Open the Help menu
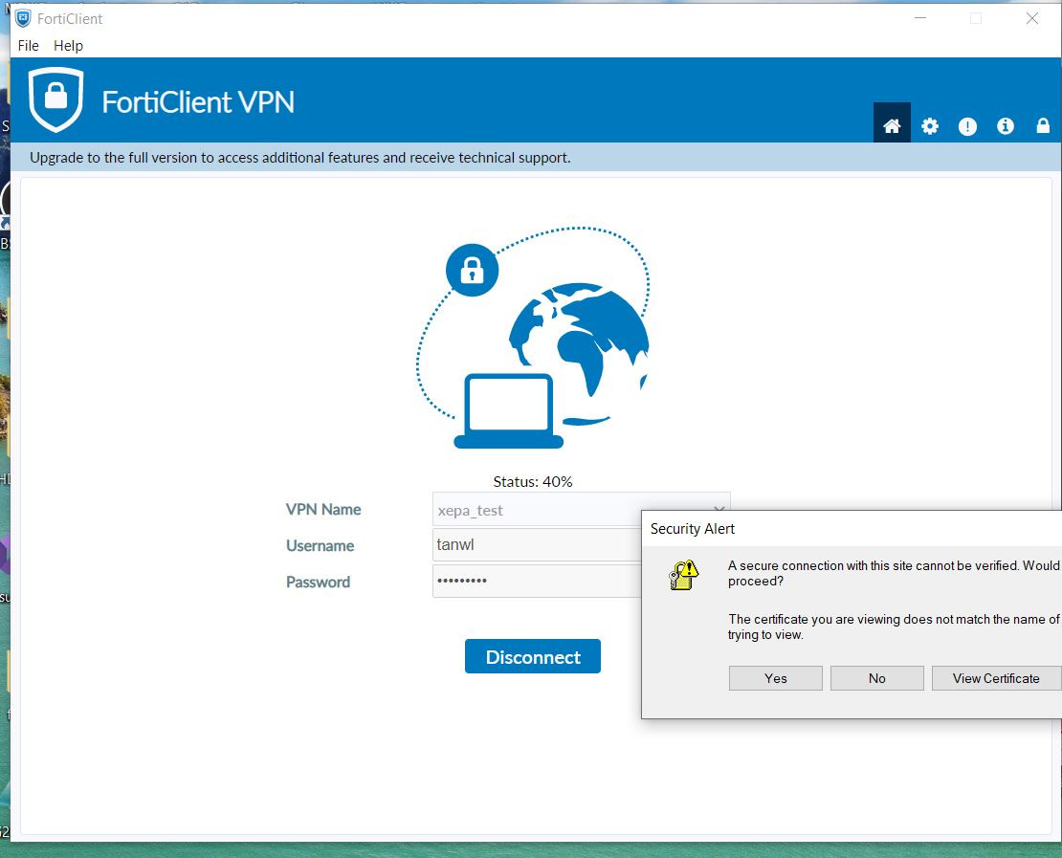The image size is (1062, 858). click(x=68, y=45)
